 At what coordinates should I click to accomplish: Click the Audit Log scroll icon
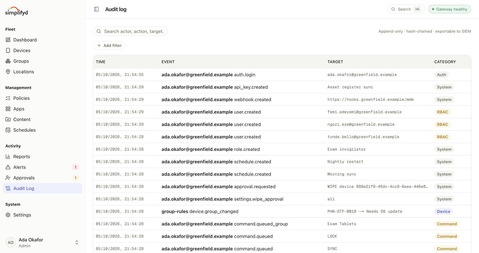pos(8,188)
